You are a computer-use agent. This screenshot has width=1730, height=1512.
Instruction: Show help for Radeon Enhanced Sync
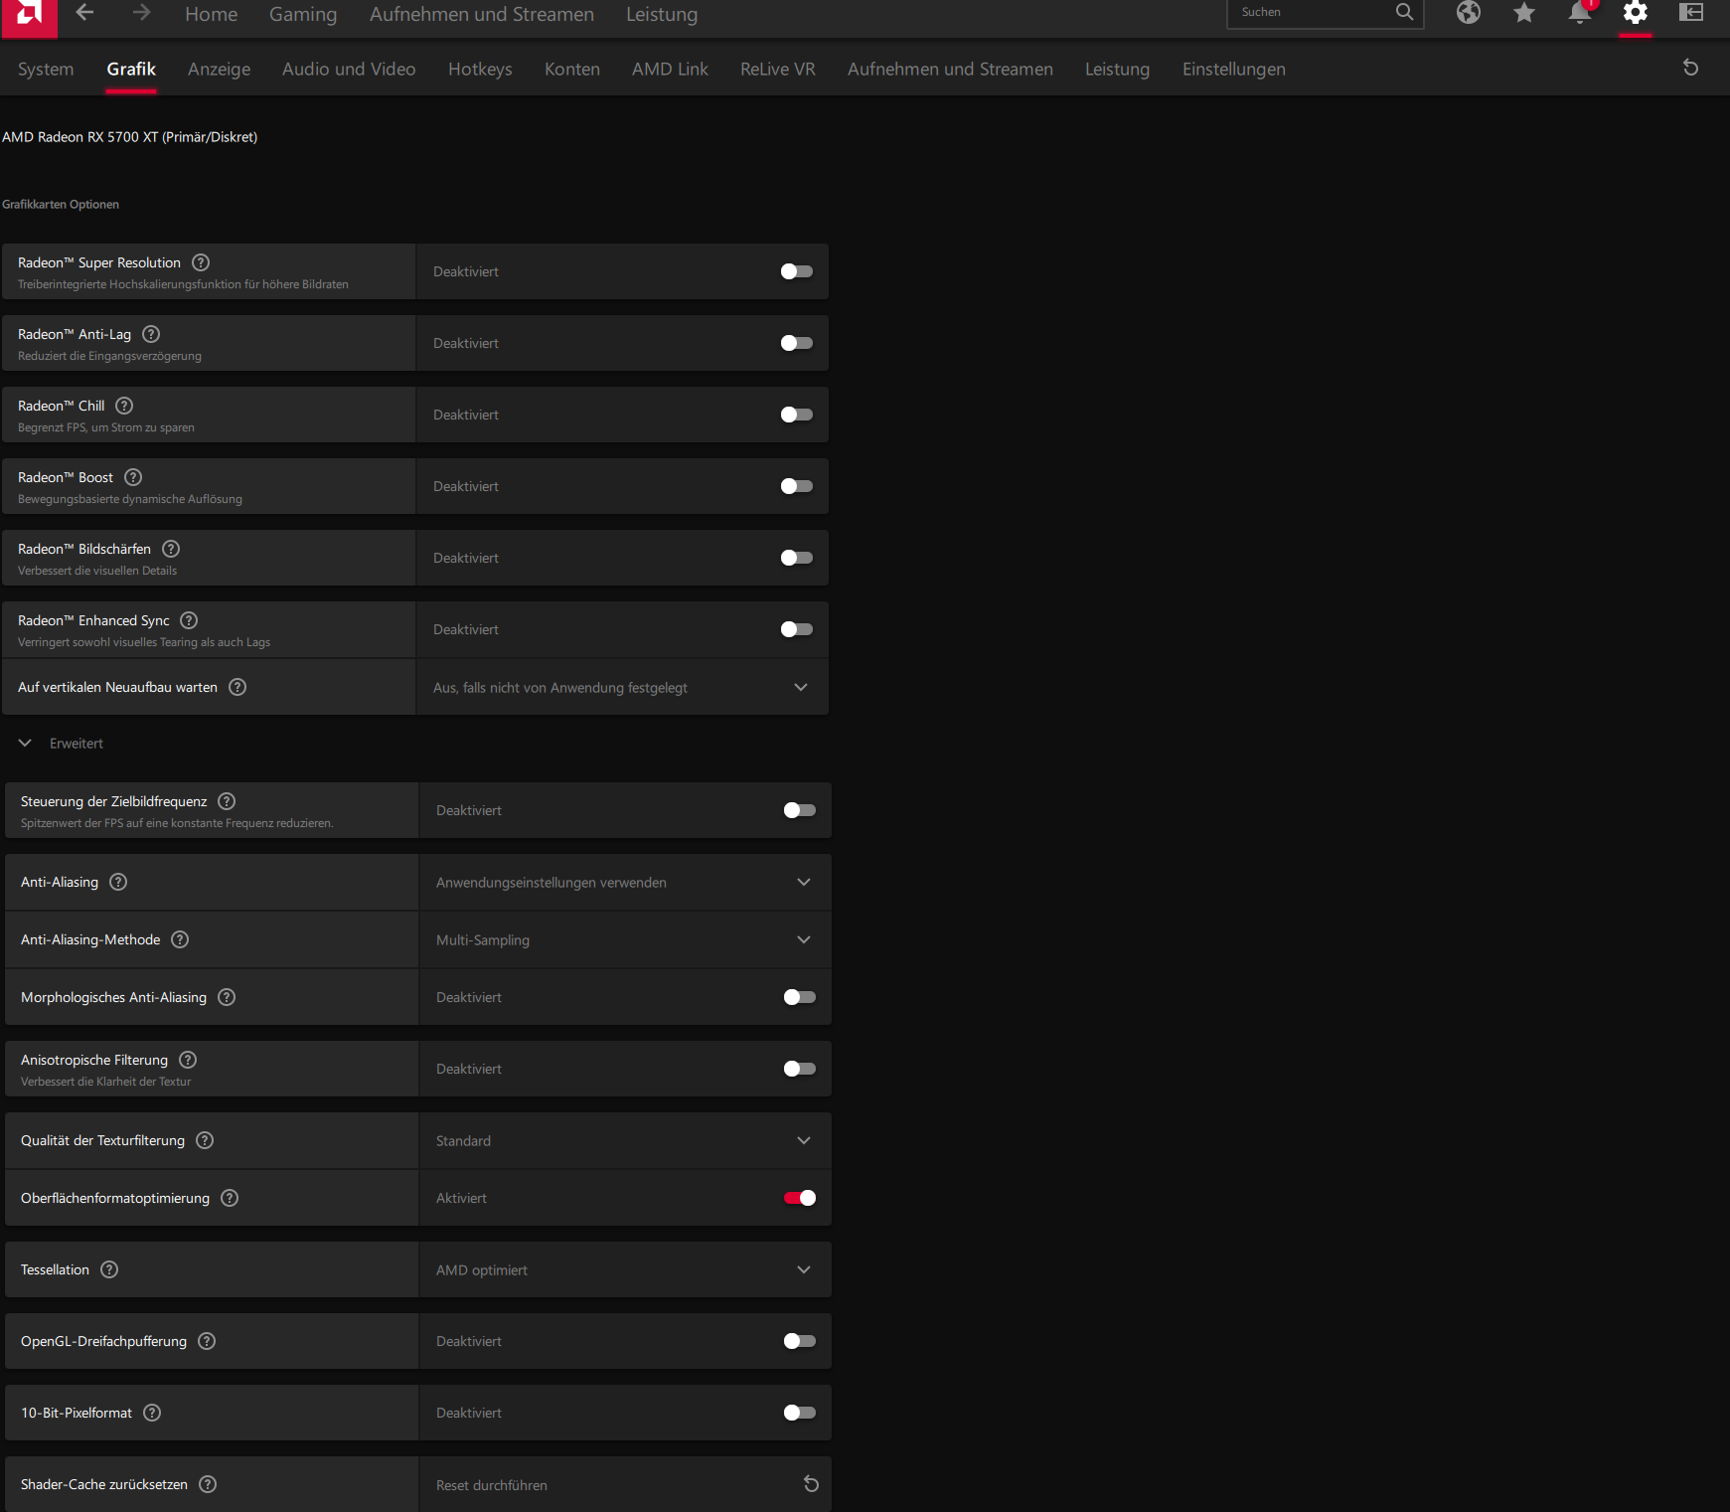click(189, 620)
